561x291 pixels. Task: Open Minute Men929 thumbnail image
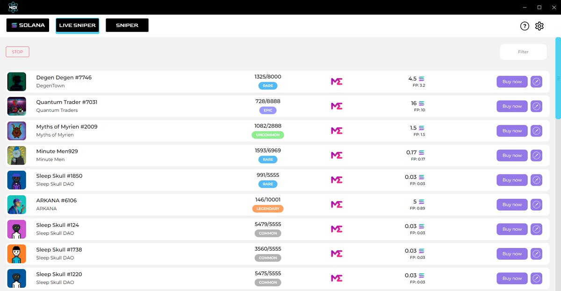tap(17, 155)
